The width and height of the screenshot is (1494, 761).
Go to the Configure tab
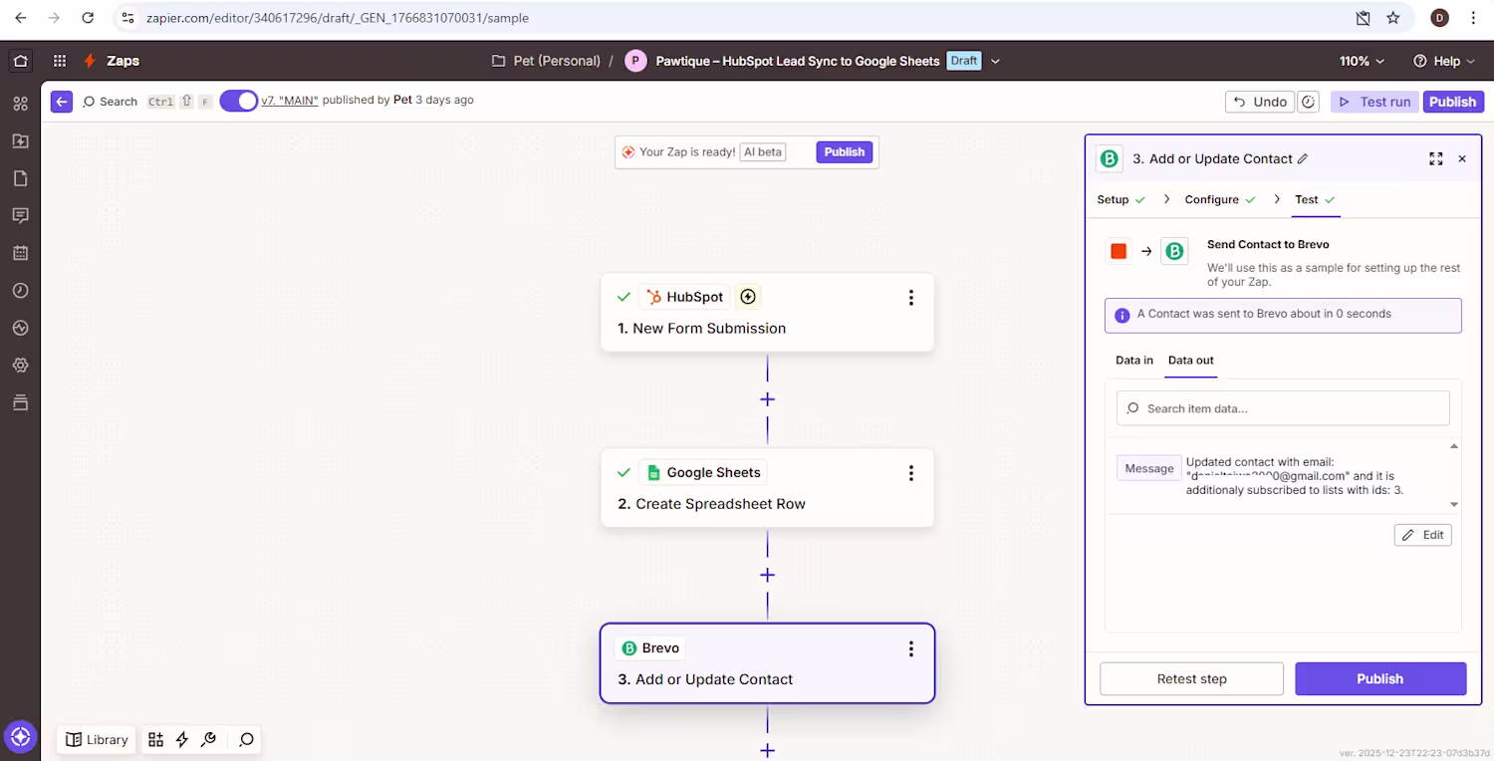click(x=1211, y=199)
